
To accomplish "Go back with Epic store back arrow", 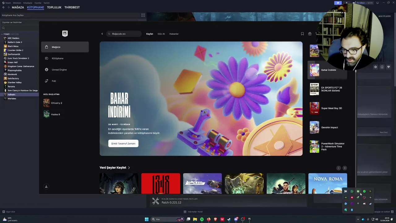I will tap(102, 34).
